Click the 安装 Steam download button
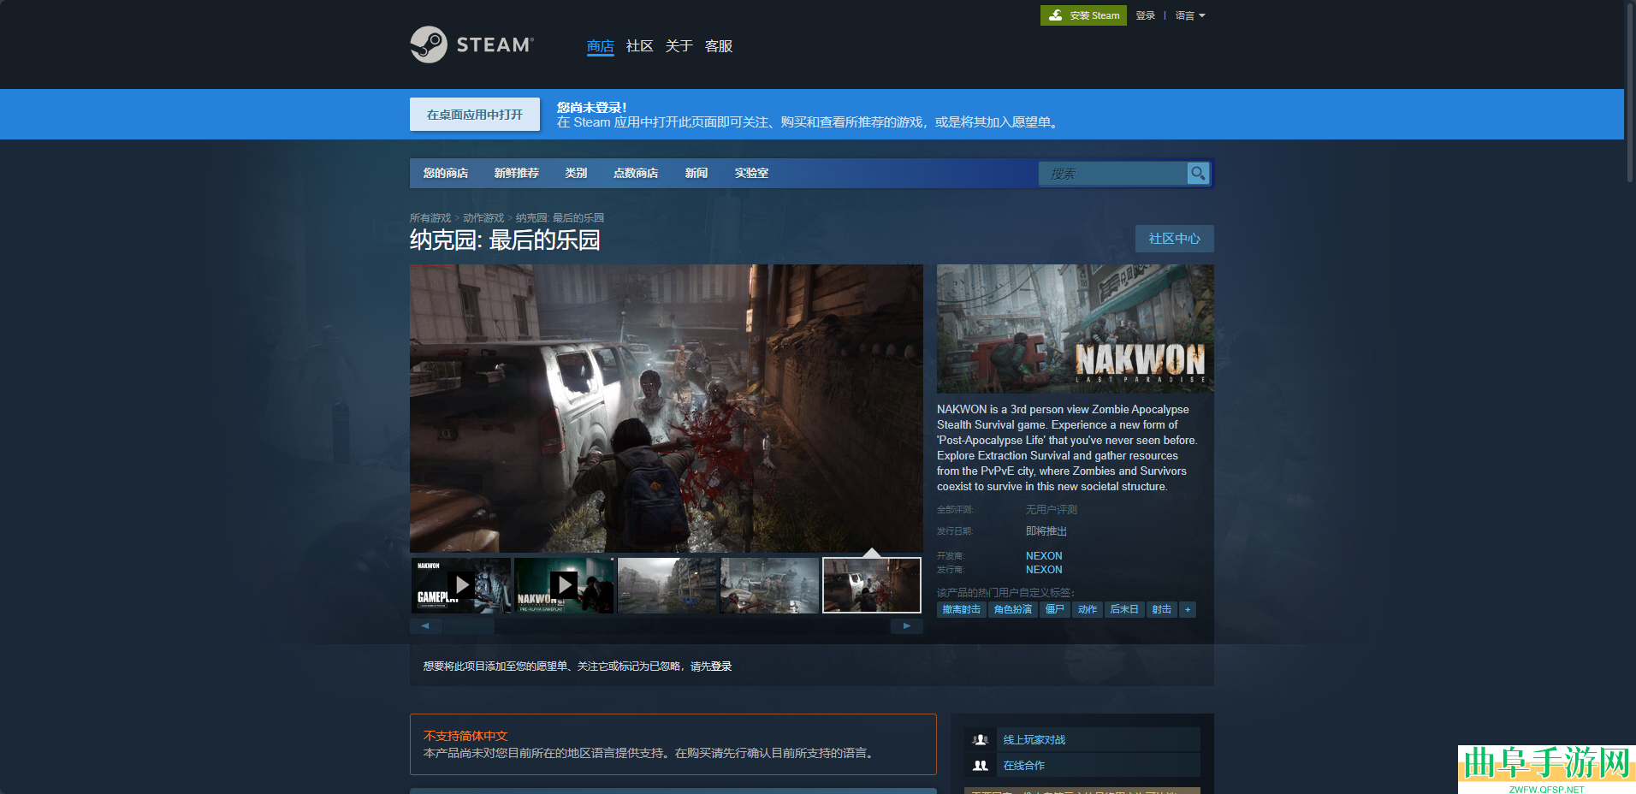Screen dimensions: 1636x794 pos(1083,15)
